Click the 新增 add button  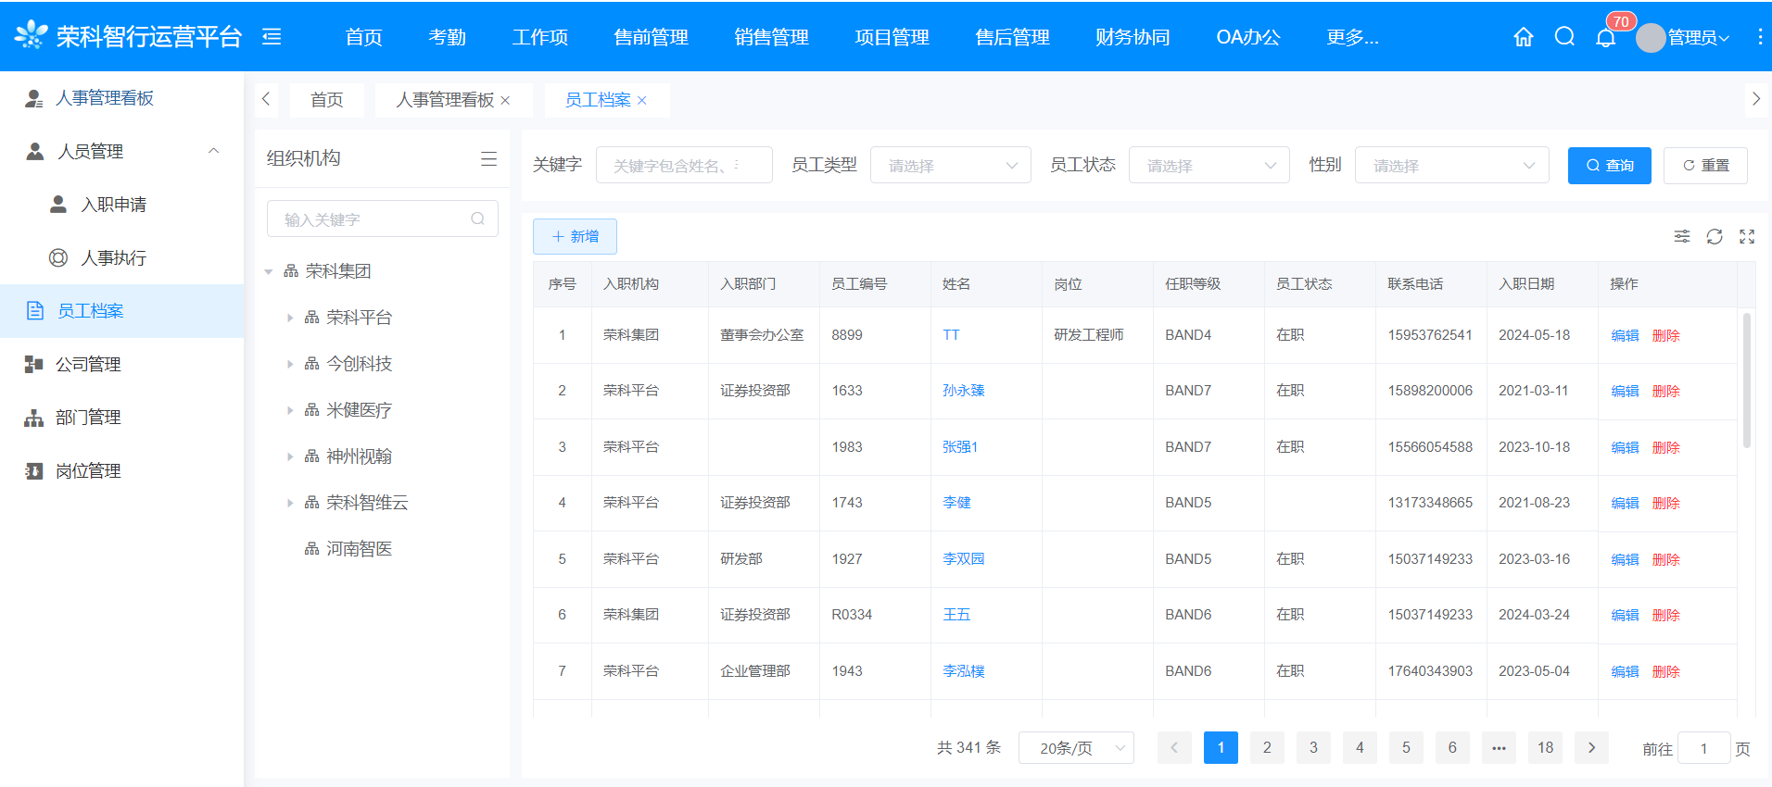pyautogui.click(x=575, y=237)
